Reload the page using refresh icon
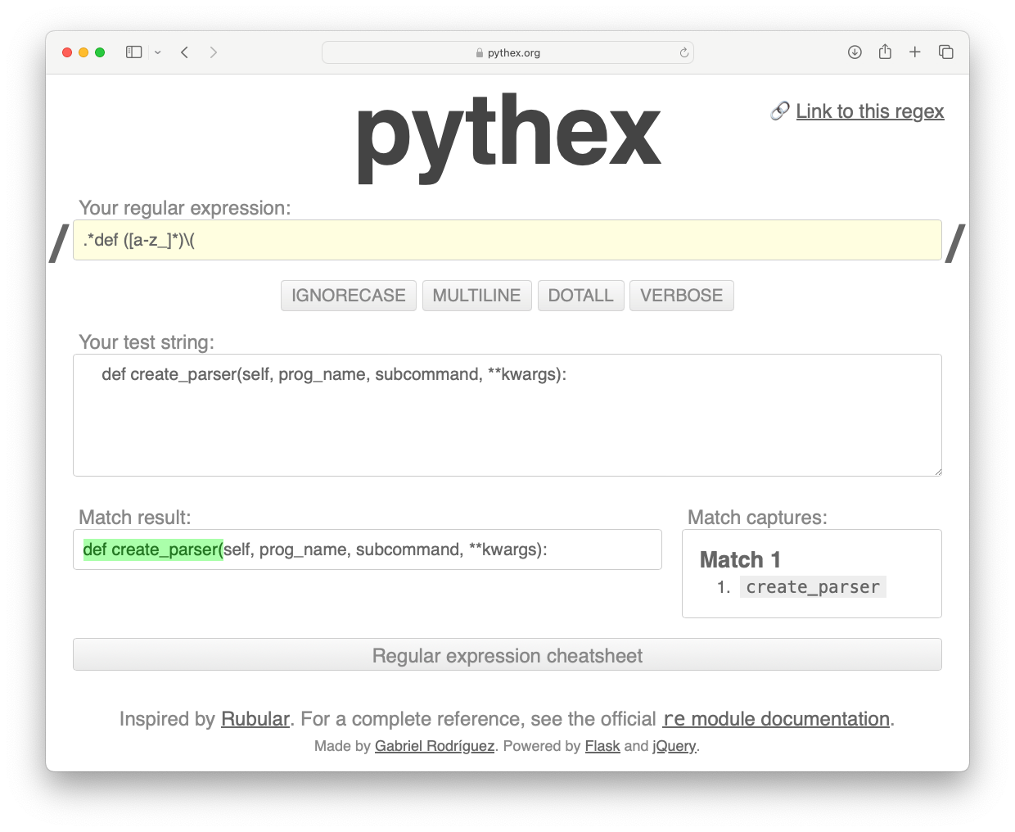Screen dimensions: 1015x832 pos(684,52)
